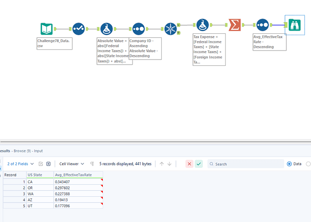The image size is (311, 222).
Task: Open the 2 of 2 Fields dropdown
Action: click(x=20, y=164)
